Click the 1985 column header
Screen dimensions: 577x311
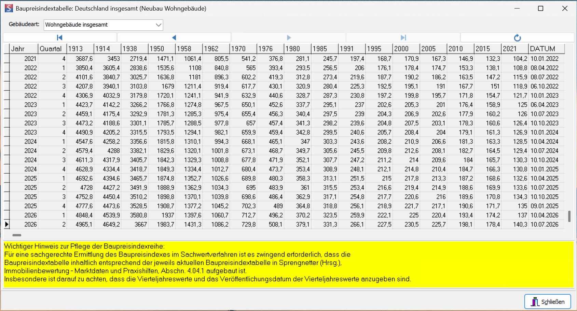(325, 49)
